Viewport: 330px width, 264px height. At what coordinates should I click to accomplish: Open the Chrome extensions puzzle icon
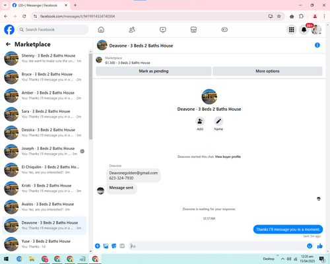(301, 16)
